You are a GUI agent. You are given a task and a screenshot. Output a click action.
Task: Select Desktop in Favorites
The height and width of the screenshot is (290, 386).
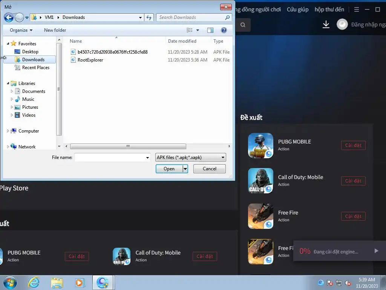tap(30, 51)
